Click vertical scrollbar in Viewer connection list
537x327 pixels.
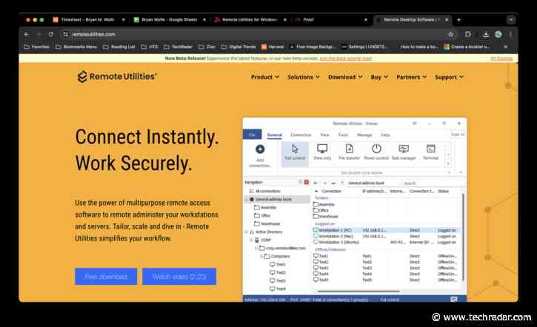coord(463,237)
